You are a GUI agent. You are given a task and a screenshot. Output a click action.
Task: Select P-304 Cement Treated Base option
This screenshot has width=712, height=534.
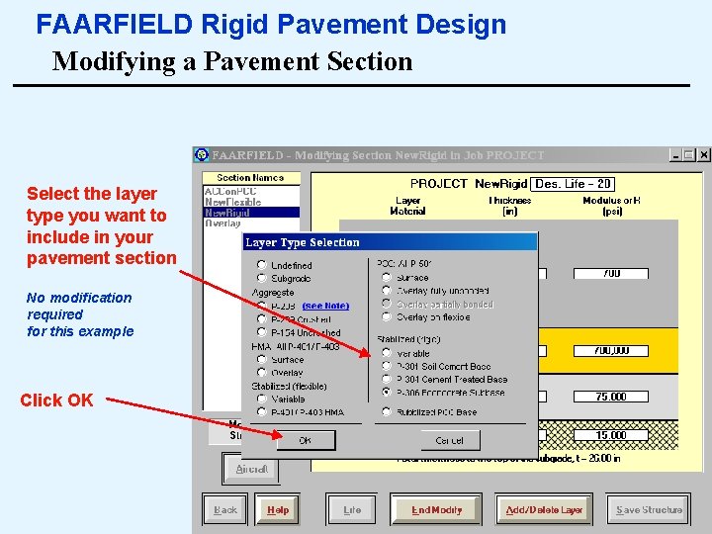(x=387, y=379)
